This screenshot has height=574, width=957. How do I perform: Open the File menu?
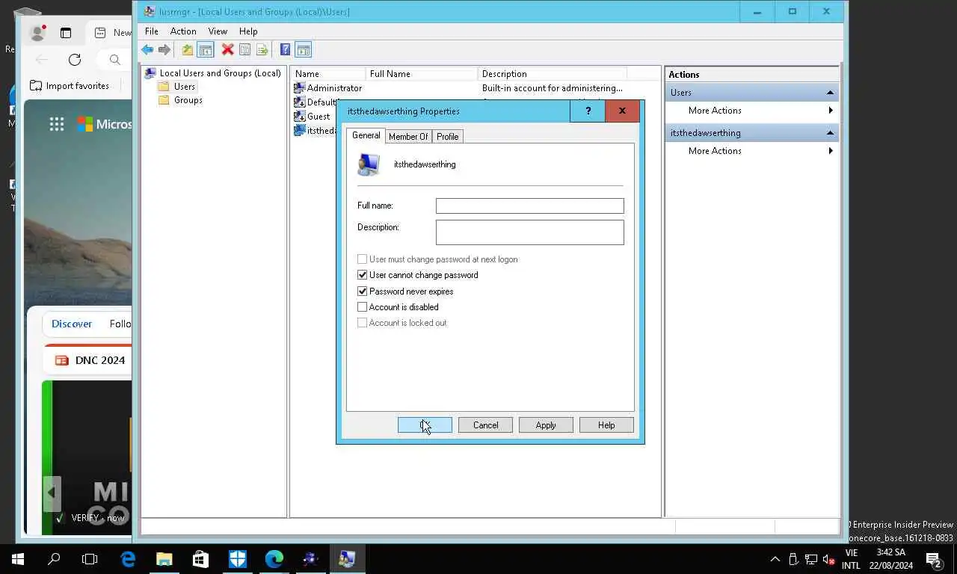[x=151, y=31]
